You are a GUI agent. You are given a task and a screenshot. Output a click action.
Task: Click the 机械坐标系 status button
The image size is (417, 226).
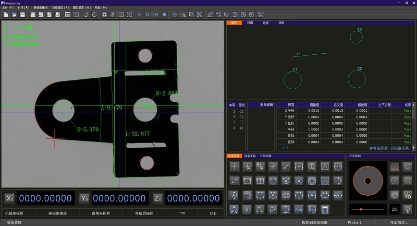point(15,213)
